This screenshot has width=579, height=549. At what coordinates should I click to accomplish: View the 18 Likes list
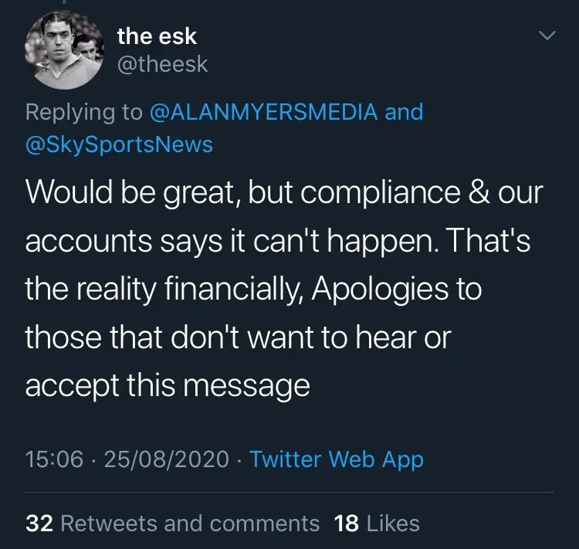click(x=393, y=524)
